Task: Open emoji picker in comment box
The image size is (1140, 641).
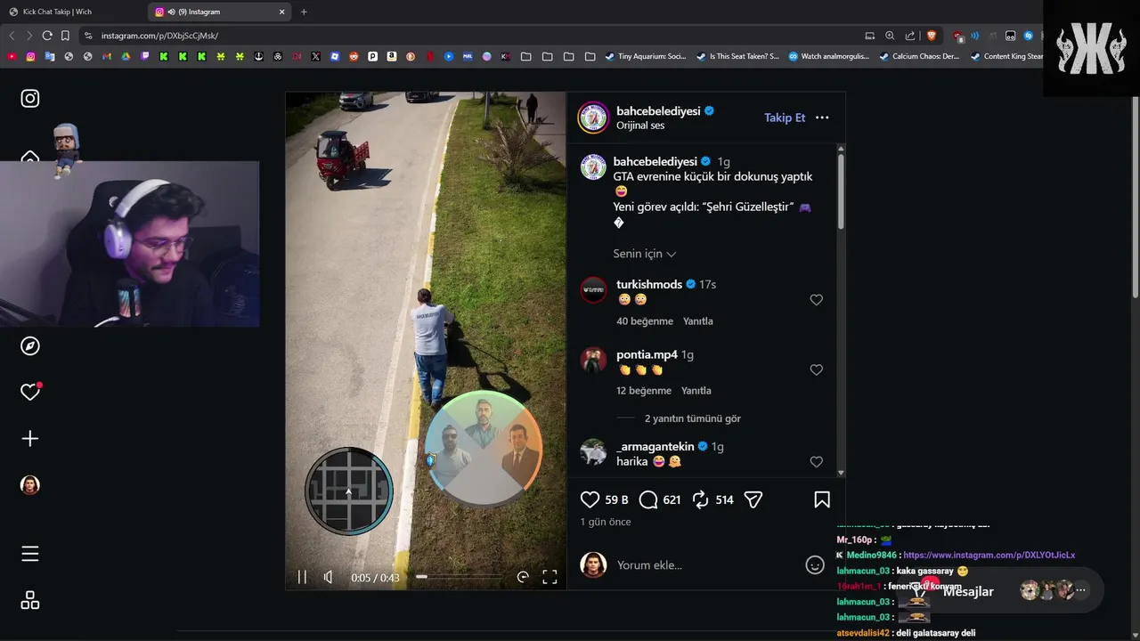Action: [x=815, y=565]
